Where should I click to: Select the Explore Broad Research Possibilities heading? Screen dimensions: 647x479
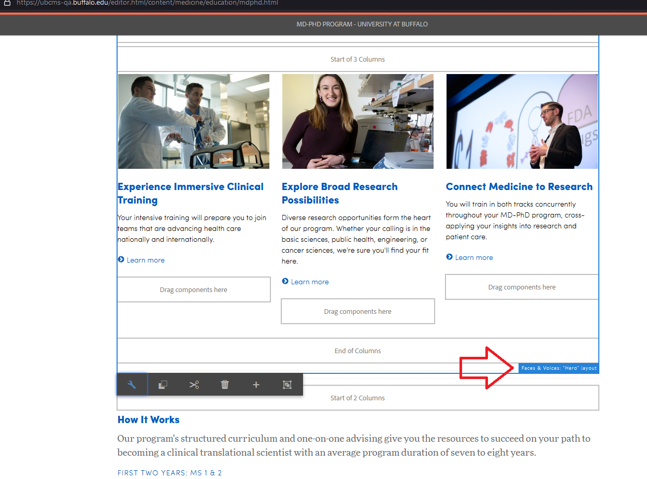(339, 193)
